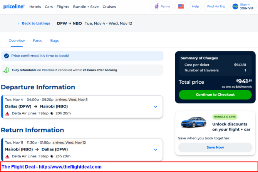Viewport: 258px width, 172px height.
Task: Switch to the Bags tab
Action: pos(55,41)
